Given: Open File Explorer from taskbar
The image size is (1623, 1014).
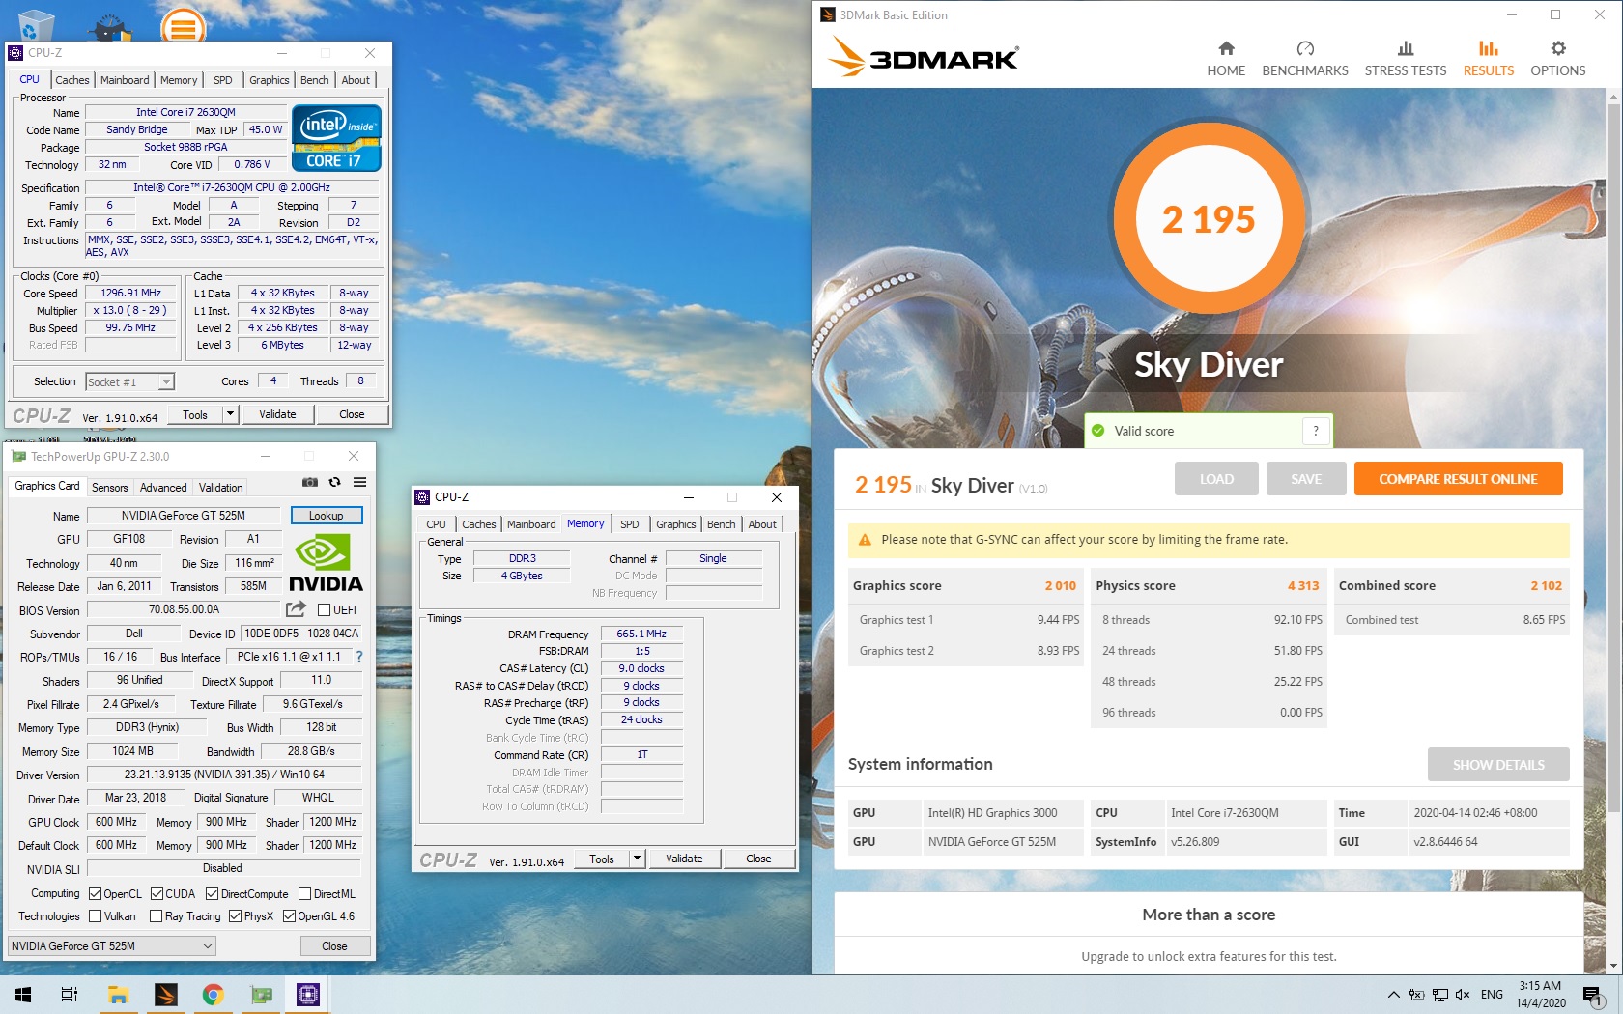Looking at the screenshot, I should (x=118, y=995).
